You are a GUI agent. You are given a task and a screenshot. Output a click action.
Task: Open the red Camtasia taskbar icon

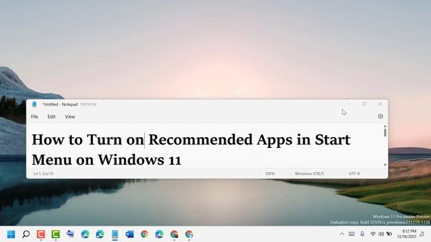click(x=41, y=235)
